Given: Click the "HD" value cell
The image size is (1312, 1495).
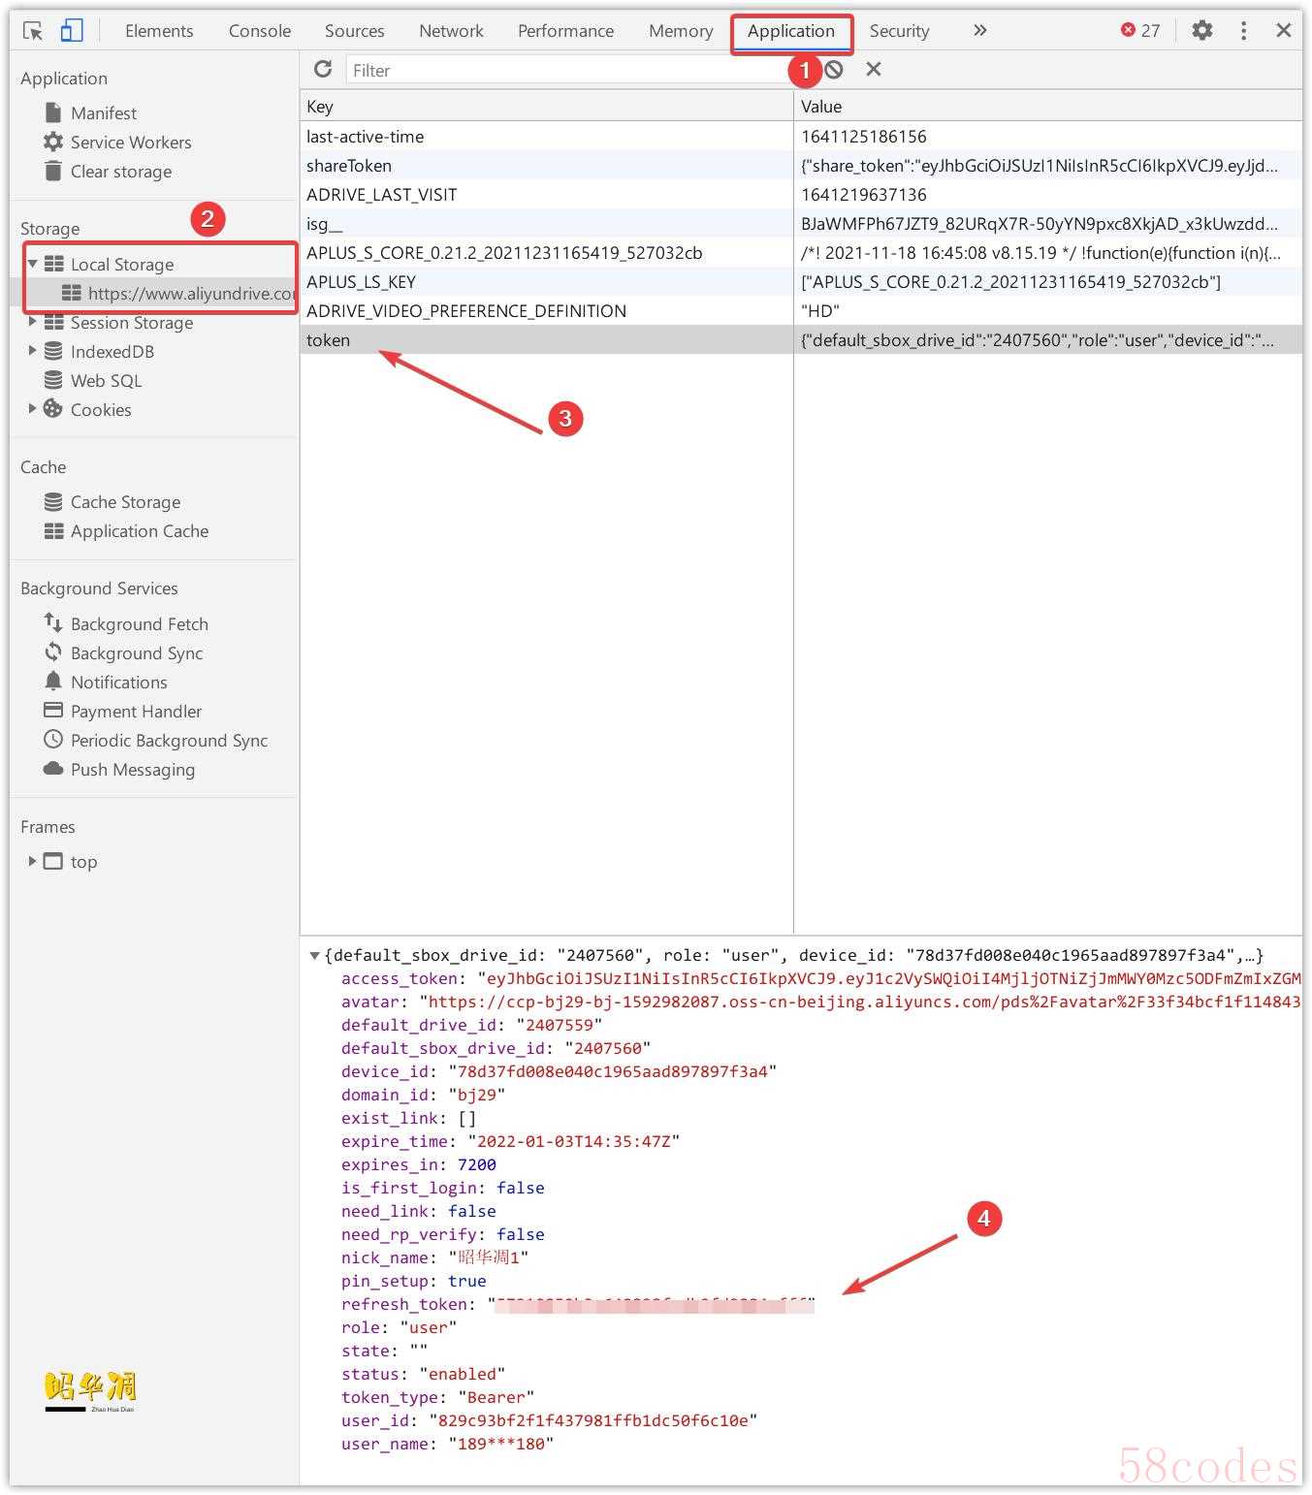Looking at the screenshot, I should pyautogui.click(x=1047, y=310).
